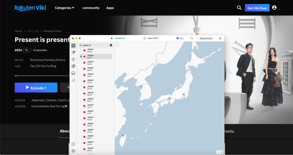Select server Japan #654

pyautogui.click(x=96, y=149)
